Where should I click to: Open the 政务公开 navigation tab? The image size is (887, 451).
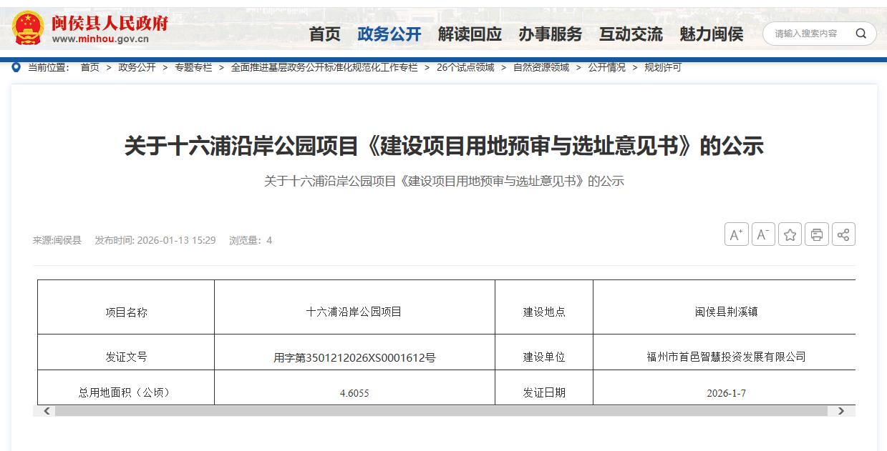(389, 34)
